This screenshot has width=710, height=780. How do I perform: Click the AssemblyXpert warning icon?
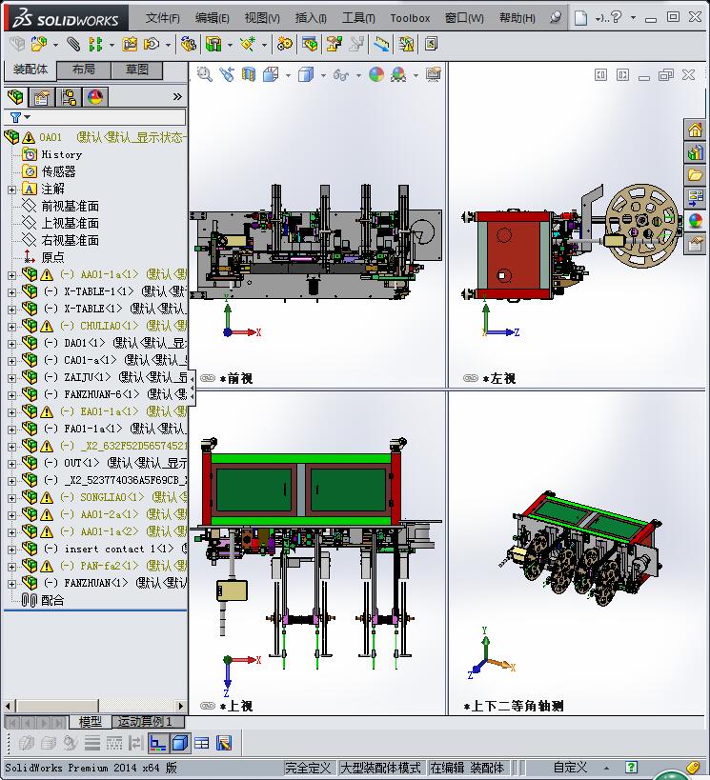[406, 44]
